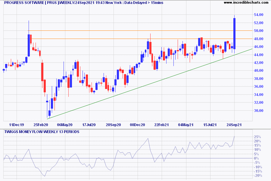Select the 50.00 price axis label
Image resolution: width=271 pixels, height=181 pixels.
click(259, 31)
